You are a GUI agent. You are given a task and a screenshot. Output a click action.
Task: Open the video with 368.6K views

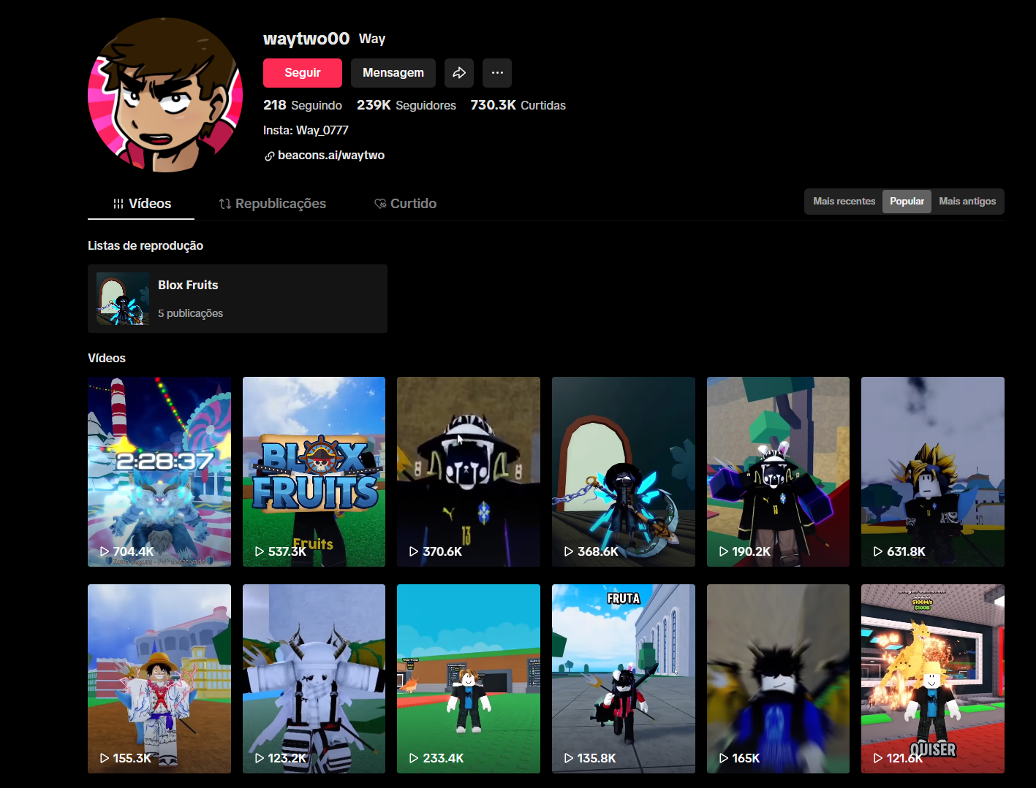click(x=624, y=472)
